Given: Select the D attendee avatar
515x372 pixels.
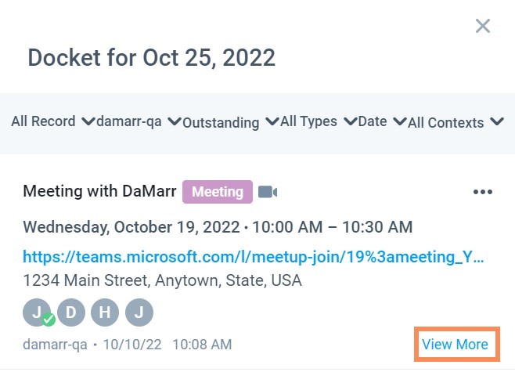Looking at the screenshot, I should point(71,312).
